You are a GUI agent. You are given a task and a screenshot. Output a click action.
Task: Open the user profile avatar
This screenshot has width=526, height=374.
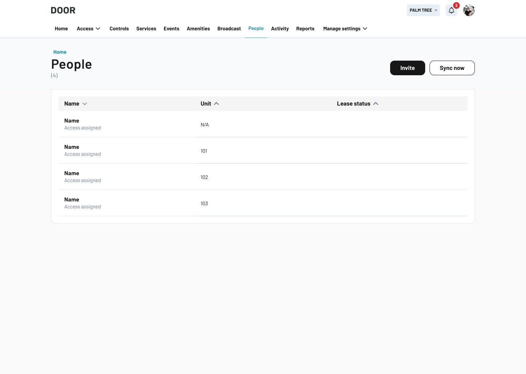(x=469, y=10)
